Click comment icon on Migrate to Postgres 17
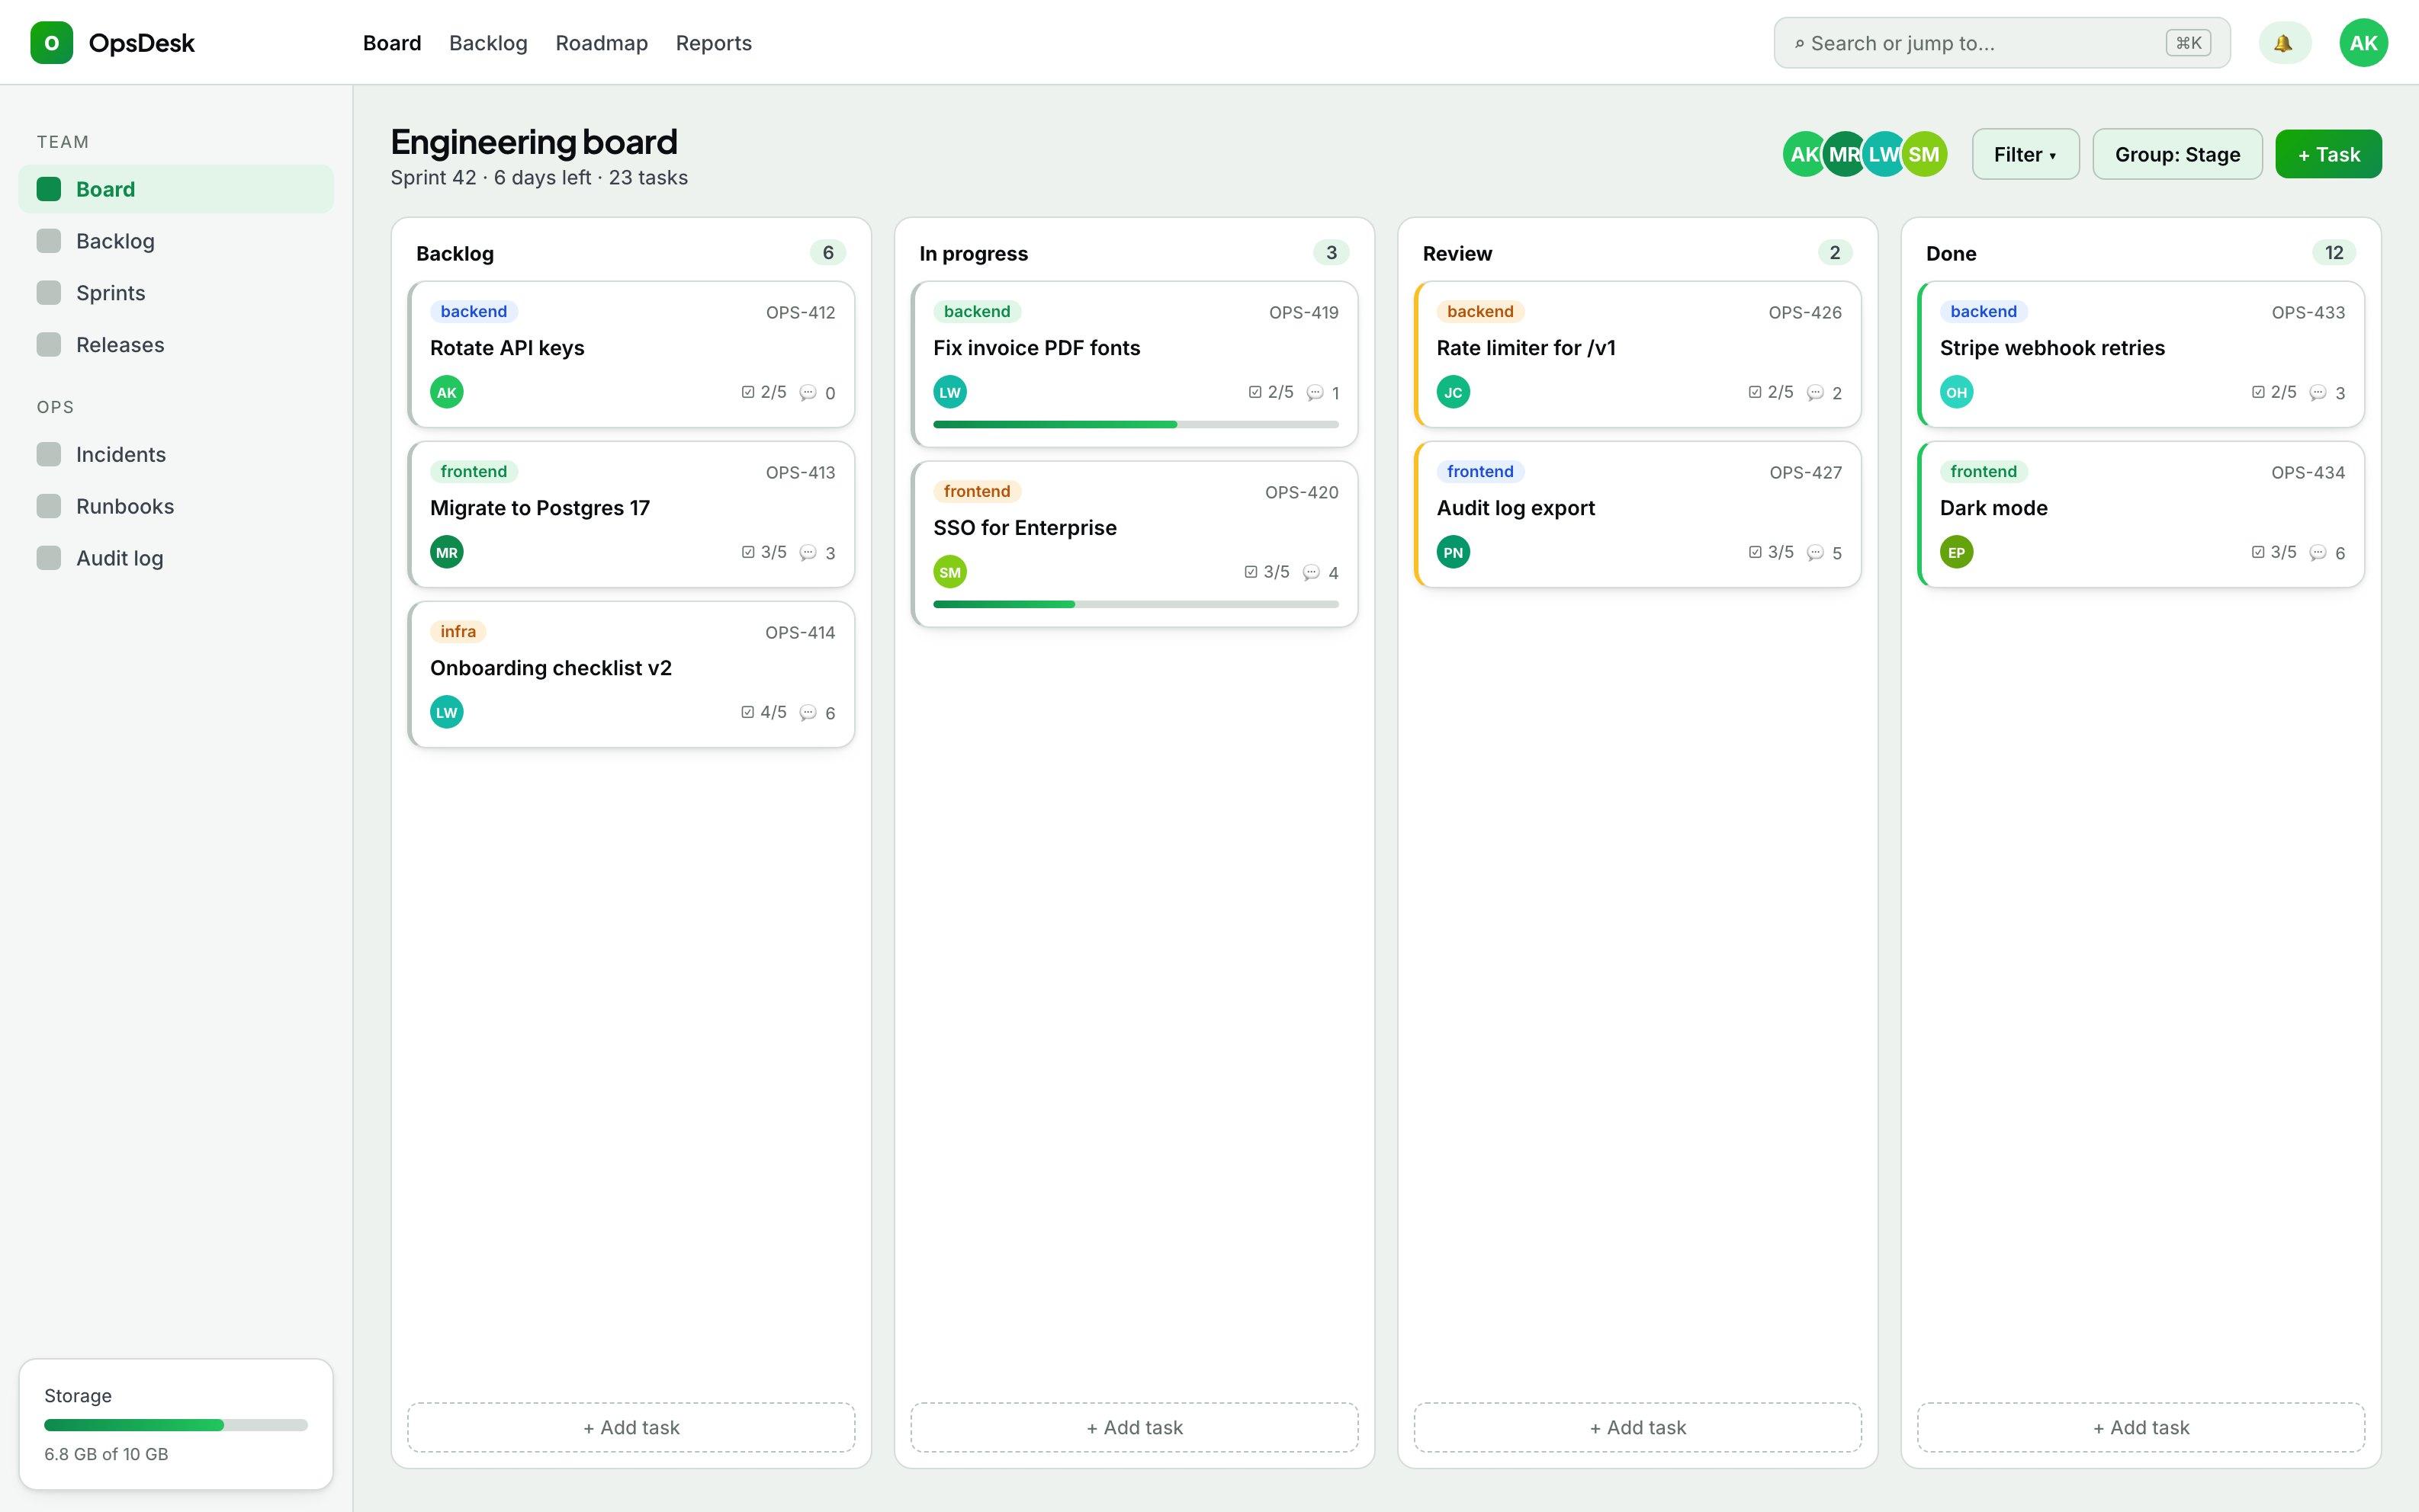Viewport: 2419px width, 1512px height. coord(808,552)
